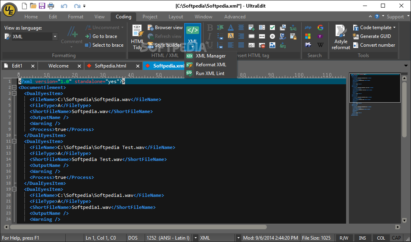This screenshot has width=411, height=242.
Task: Click the New file icon in title bar
Action: [24, 6]
